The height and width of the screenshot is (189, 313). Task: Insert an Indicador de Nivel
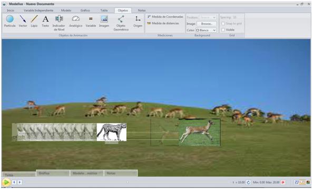58,23
